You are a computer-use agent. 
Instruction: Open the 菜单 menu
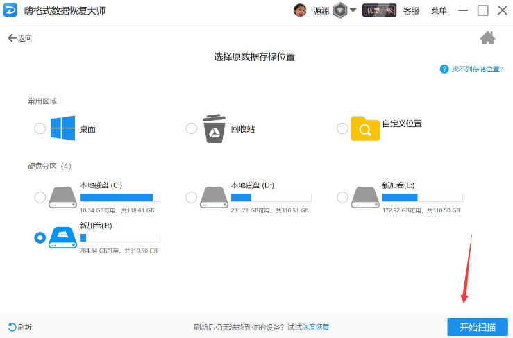(439, 10)
